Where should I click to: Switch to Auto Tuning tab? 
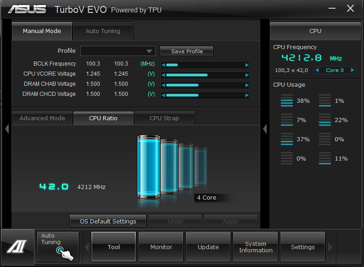tap(103, 31)
